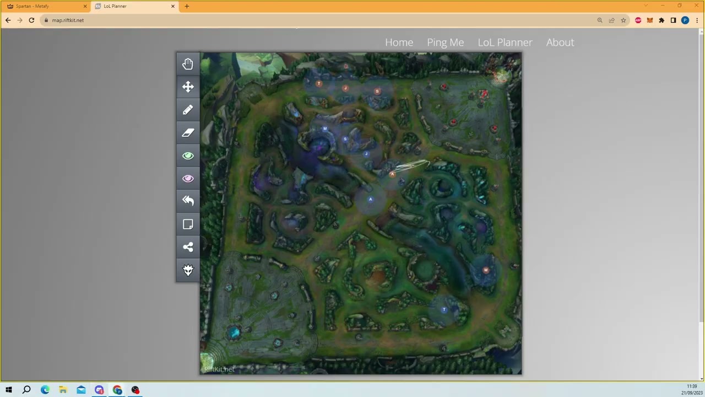Click the browser forward arrow
This screenshot has width=705, height=397.
(x=19, y=20)
